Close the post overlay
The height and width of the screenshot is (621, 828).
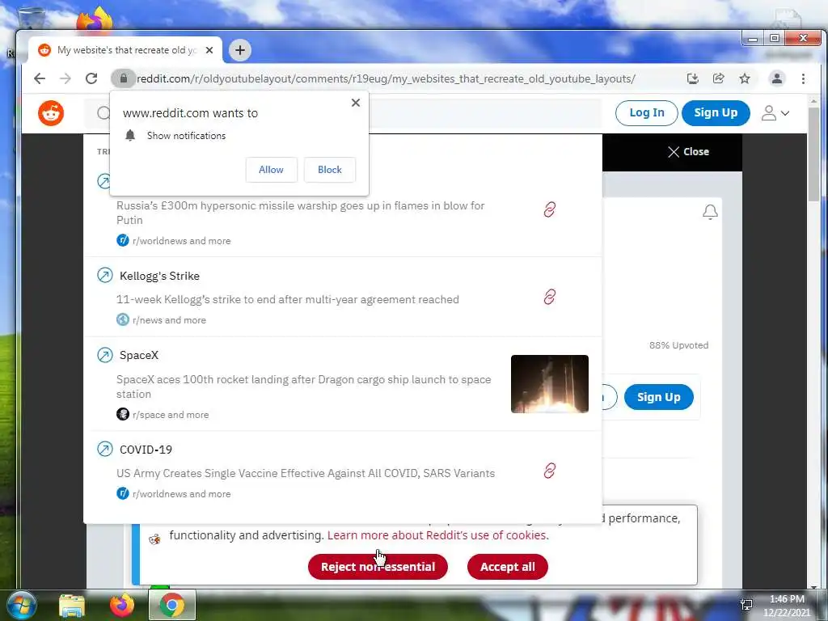(688, 151)
